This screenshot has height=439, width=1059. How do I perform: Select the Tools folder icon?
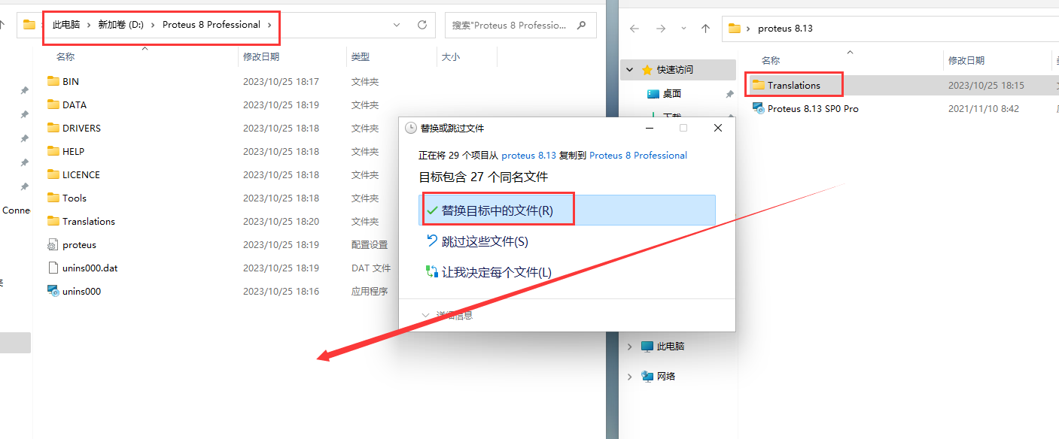[x=53, y=198]
